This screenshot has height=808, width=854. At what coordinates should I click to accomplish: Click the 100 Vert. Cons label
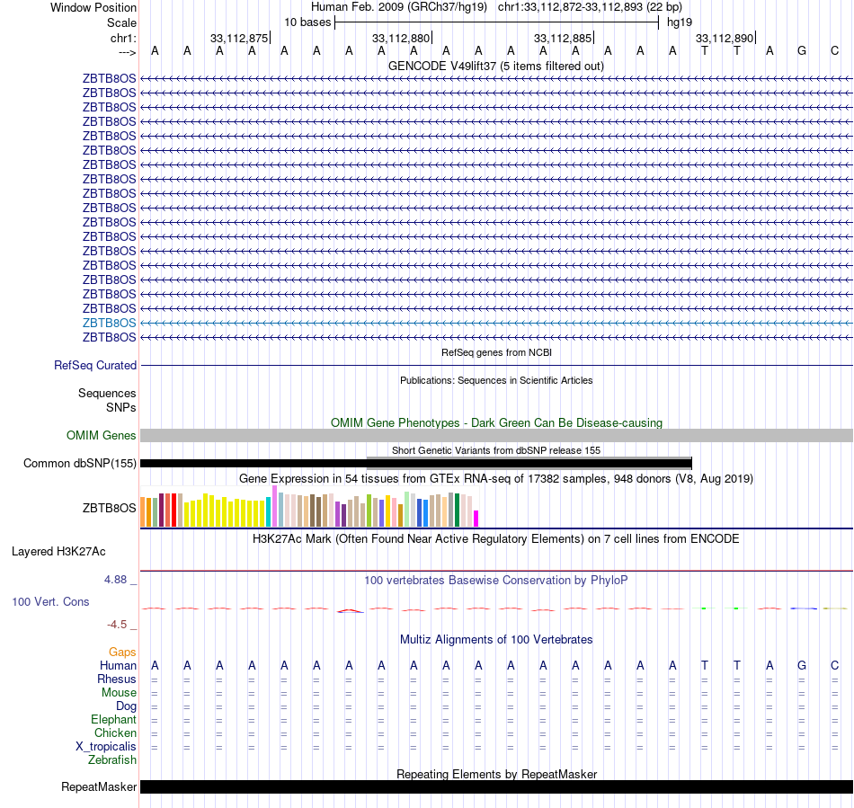50,601
